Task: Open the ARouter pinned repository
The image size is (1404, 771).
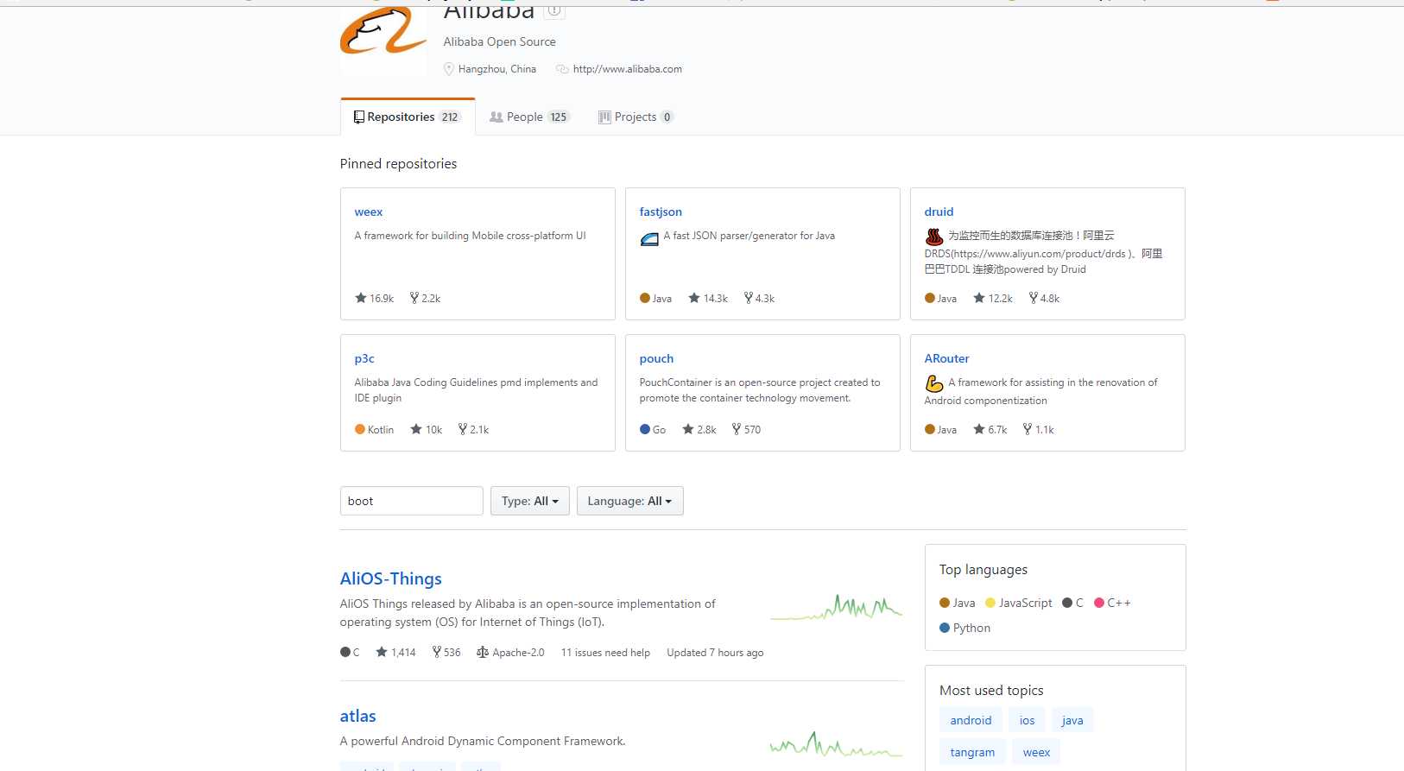Action: coord(946,358)
